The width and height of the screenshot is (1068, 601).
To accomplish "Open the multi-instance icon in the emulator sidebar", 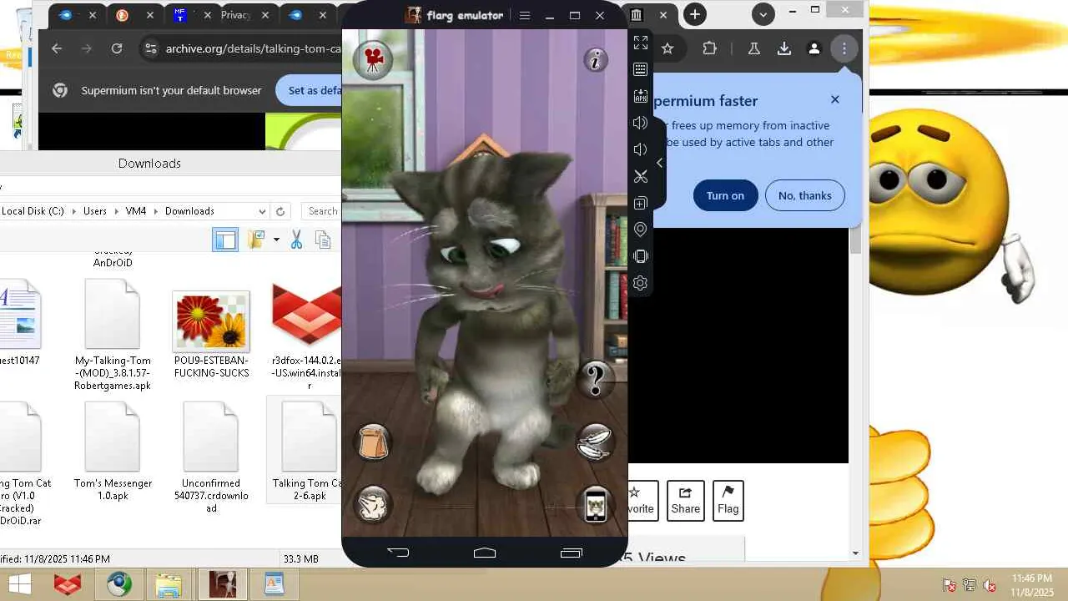I will pyautogui.click(x=641, y=203).
